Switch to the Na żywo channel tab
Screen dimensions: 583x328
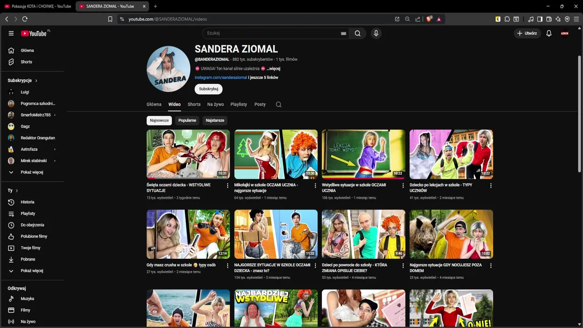pos(215,104)
